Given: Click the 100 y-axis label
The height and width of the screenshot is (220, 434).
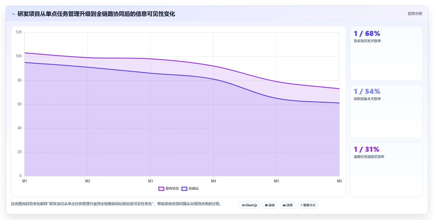Looking at the screenshot, I should [19, 56].
